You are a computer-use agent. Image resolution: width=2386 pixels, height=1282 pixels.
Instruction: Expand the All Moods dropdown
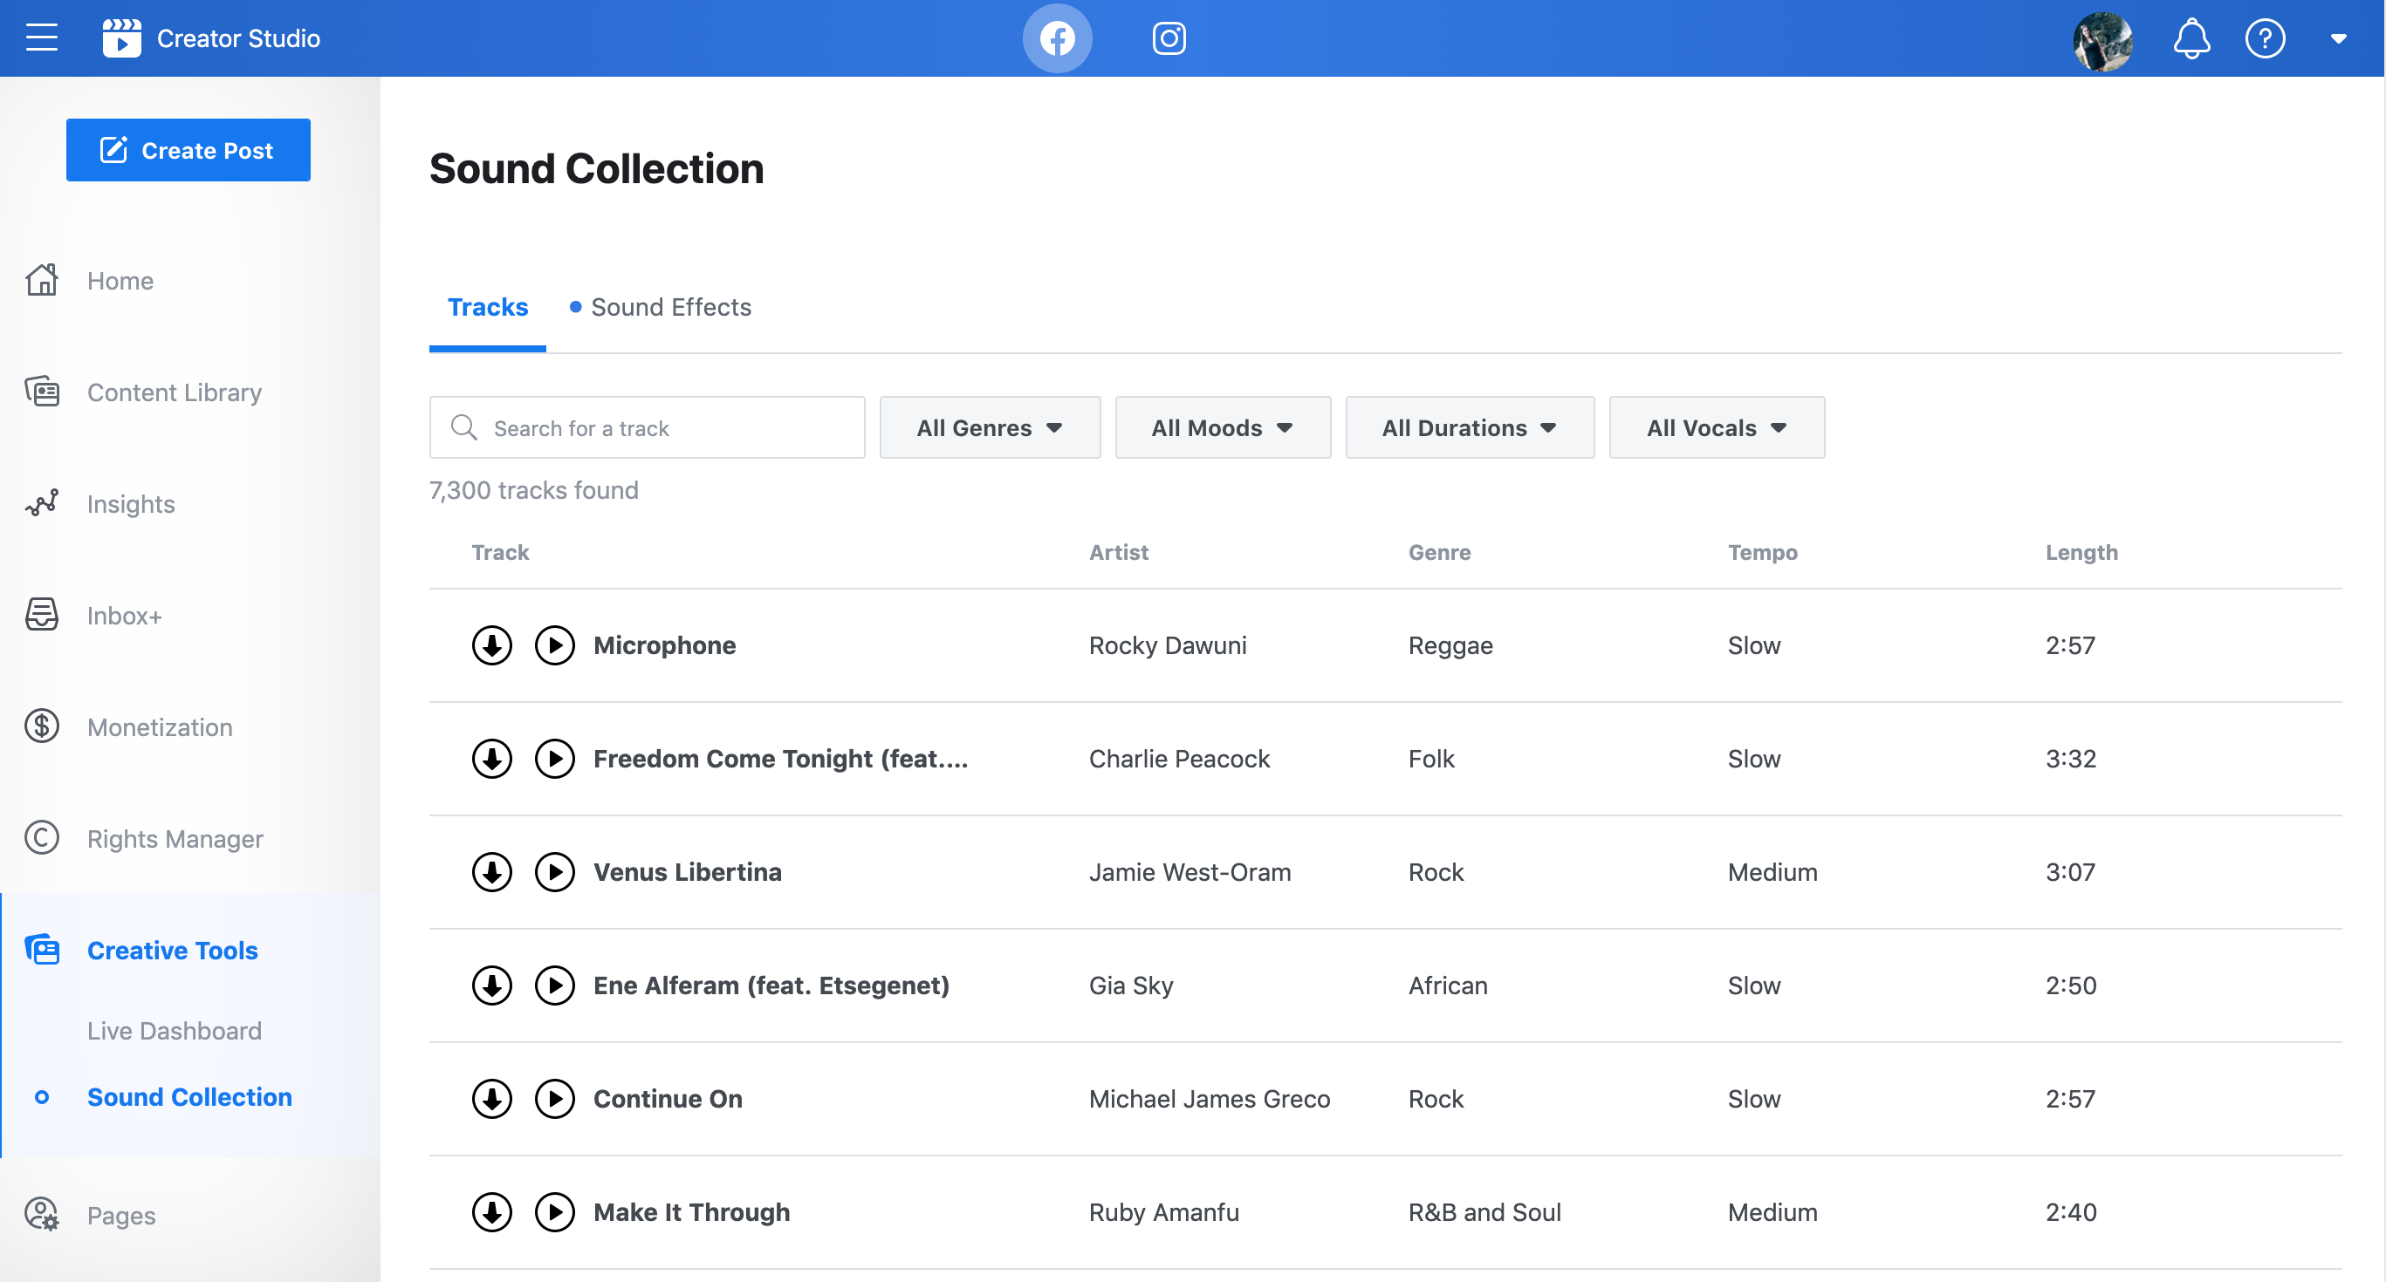pyautogui.click(x=1224, y=426)
